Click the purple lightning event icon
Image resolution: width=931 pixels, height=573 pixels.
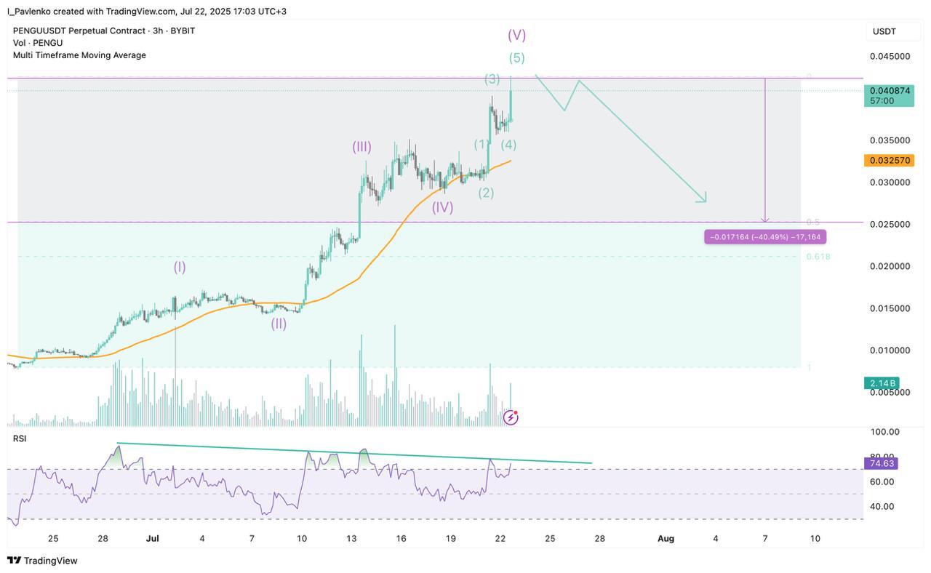pyautogui.click(x=511, y=417)
